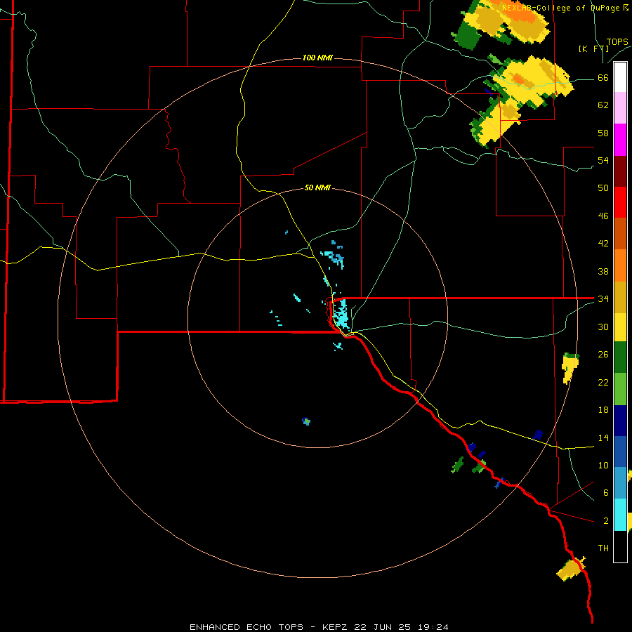Viewport: 632px width, 632px height.
Task: Click the "TH" threshold label
Action: 603,548
